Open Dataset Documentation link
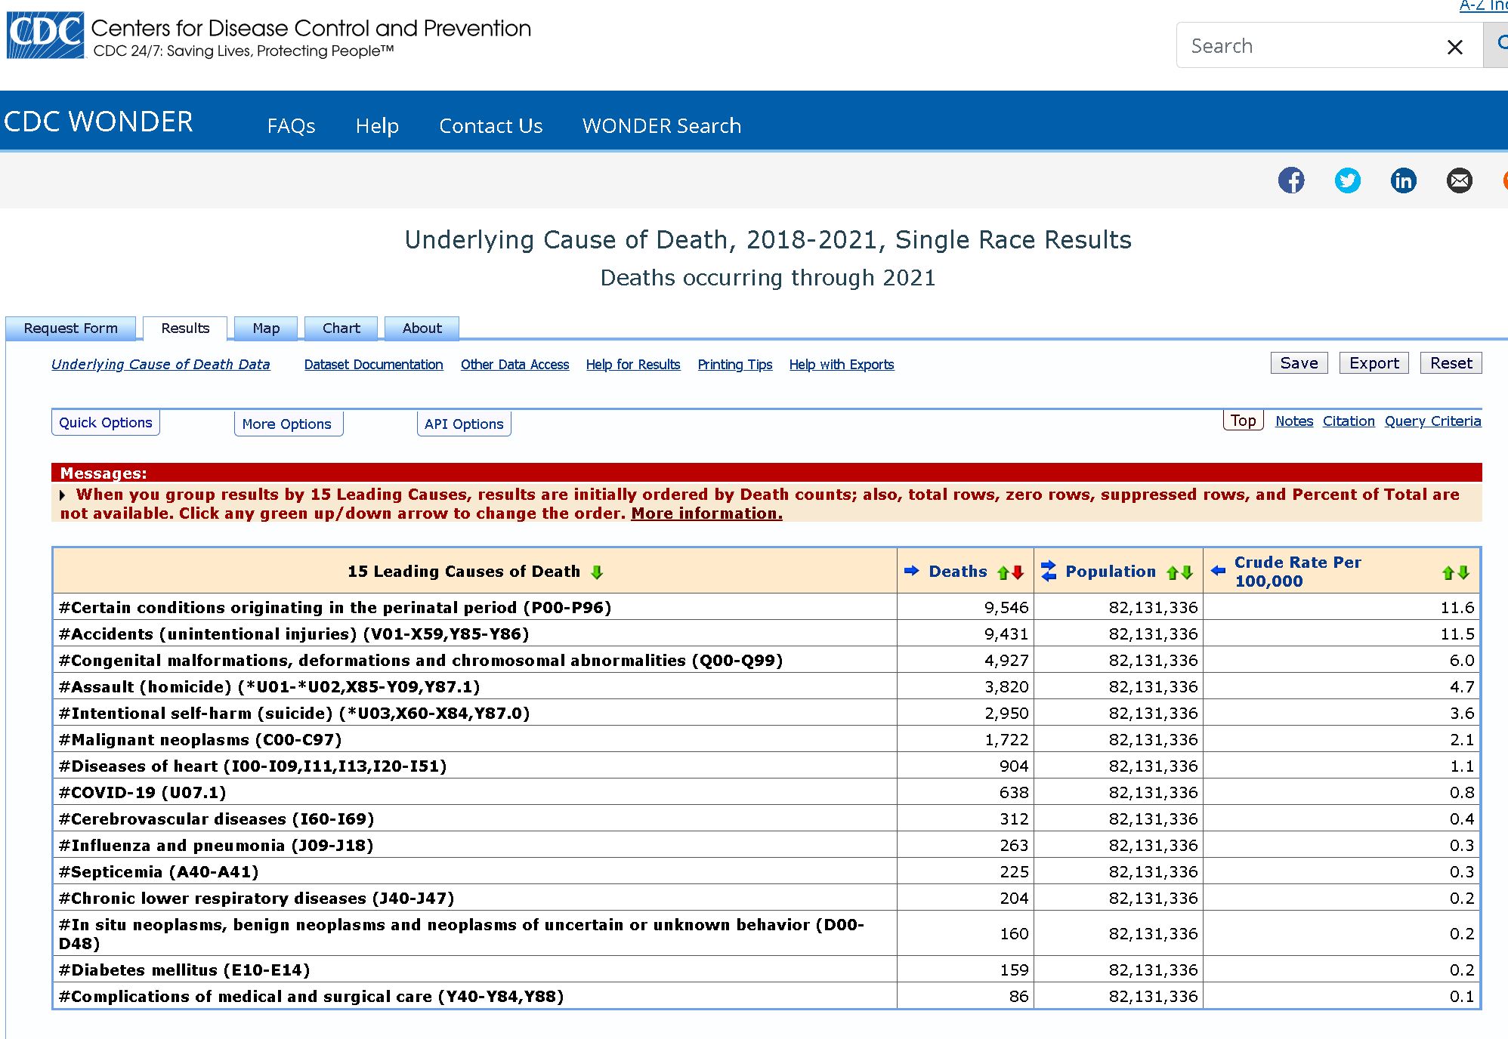Viewport: 1508px width, 1039px height. pyautogui.click(x=374, y=365)
